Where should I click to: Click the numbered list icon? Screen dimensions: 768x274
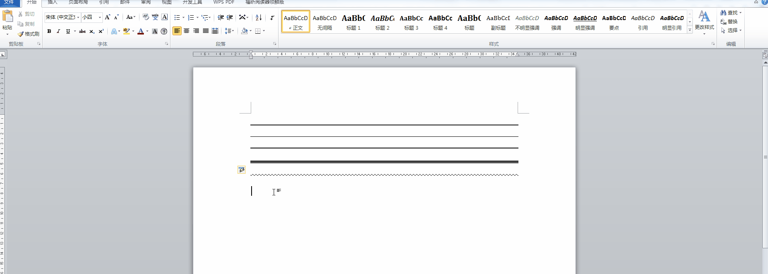pos(191,17)
